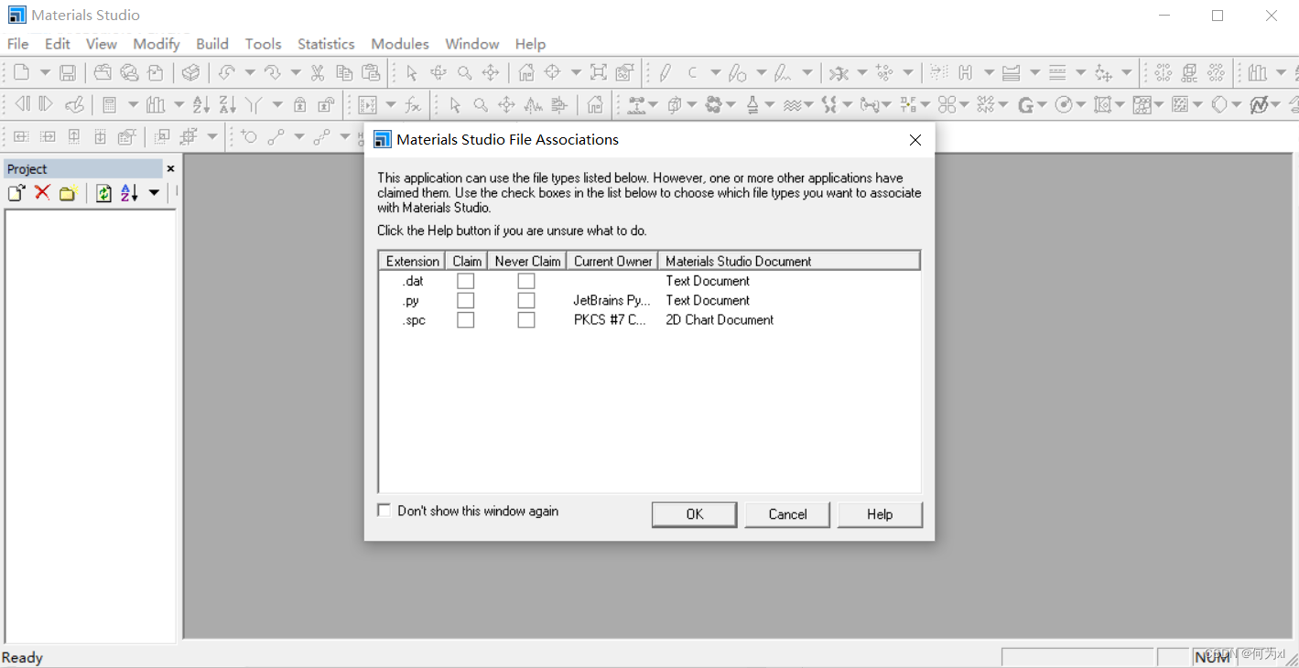
Task: Click the Paste clipboard icon
Action: (371, 72)
